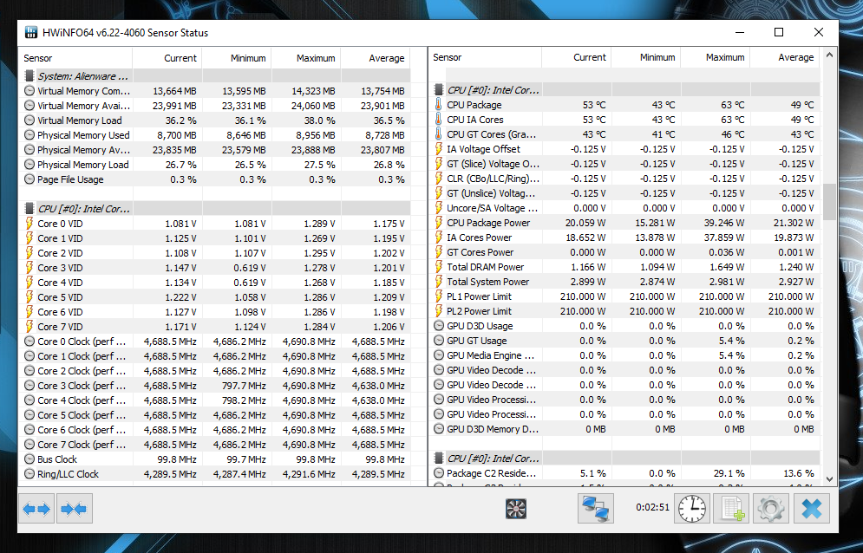863x553 pixels.
Task: Reset the elapsed time clock button
Action: point(692,509)
